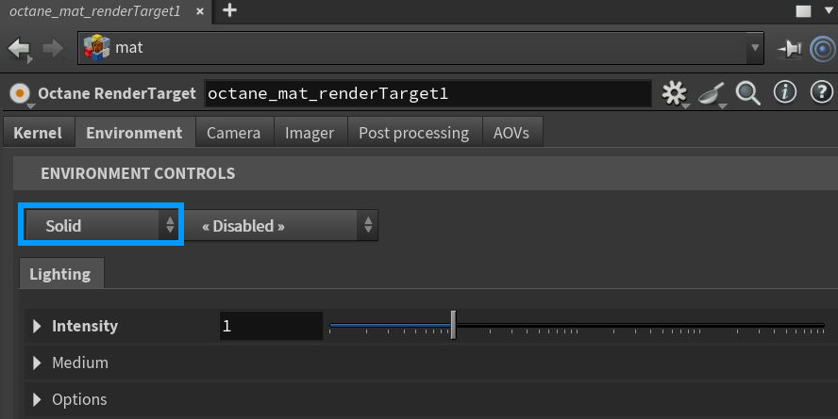838x419 pixels.
Task: Click the search parameters magnifier icon
Action: tap(748, 93)
